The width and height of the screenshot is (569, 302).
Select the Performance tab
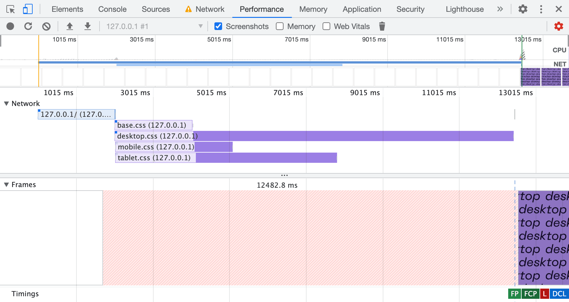262,9
